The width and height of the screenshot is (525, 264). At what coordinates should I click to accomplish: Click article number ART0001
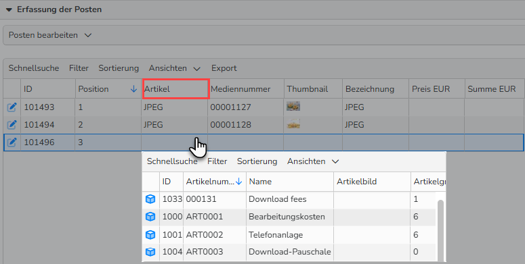204,217
